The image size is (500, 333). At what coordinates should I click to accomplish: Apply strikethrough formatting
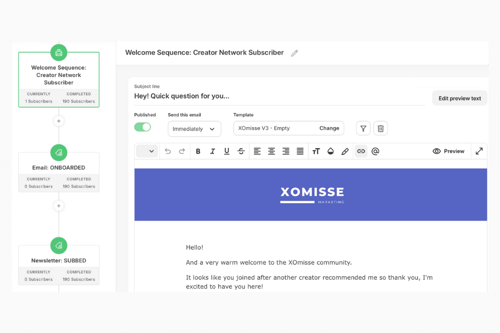(241, 151)
